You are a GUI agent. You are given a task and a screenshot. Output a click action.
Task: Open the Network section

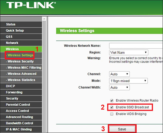point(21,43)
